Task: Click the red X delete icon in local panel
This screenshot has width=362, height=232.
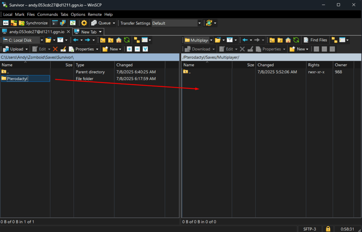Action: 55,49
